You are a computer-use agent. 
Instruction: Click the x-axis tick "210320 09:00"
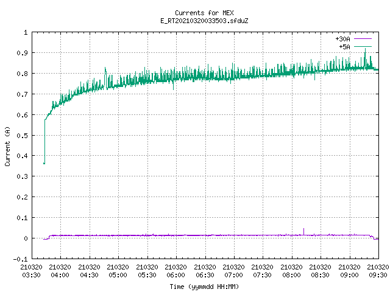(349, 271)
